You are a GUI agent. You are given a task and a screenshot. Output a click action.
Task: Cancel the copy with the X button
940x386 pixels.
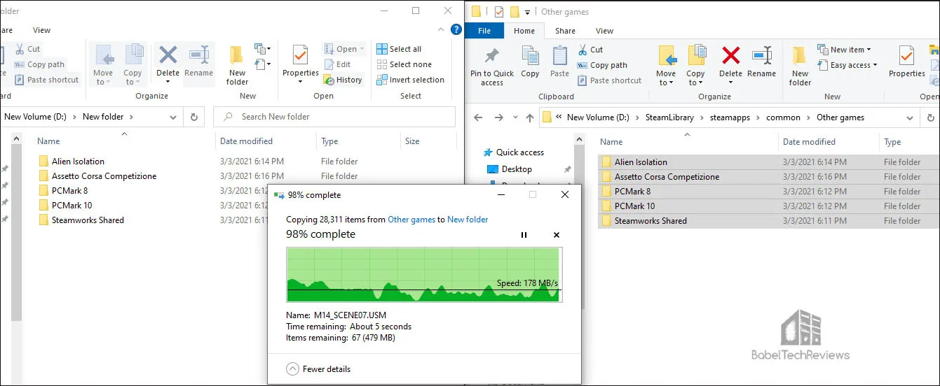pos(557,235)
